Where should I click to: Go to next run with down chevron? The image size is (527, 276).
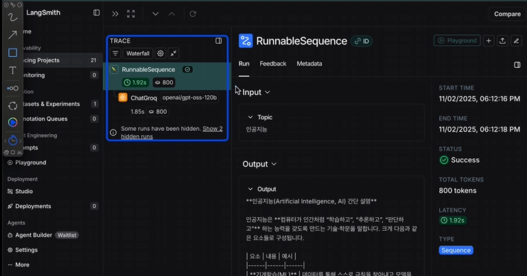tap(155, 14)
